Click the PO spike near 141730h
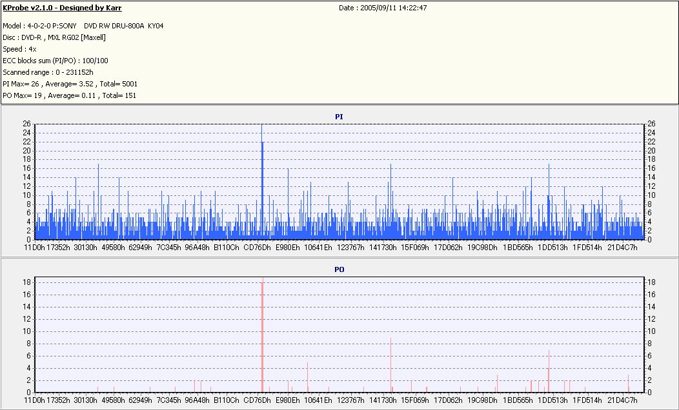The height and width of the screenshot is (410, 679). coord(391,365)
